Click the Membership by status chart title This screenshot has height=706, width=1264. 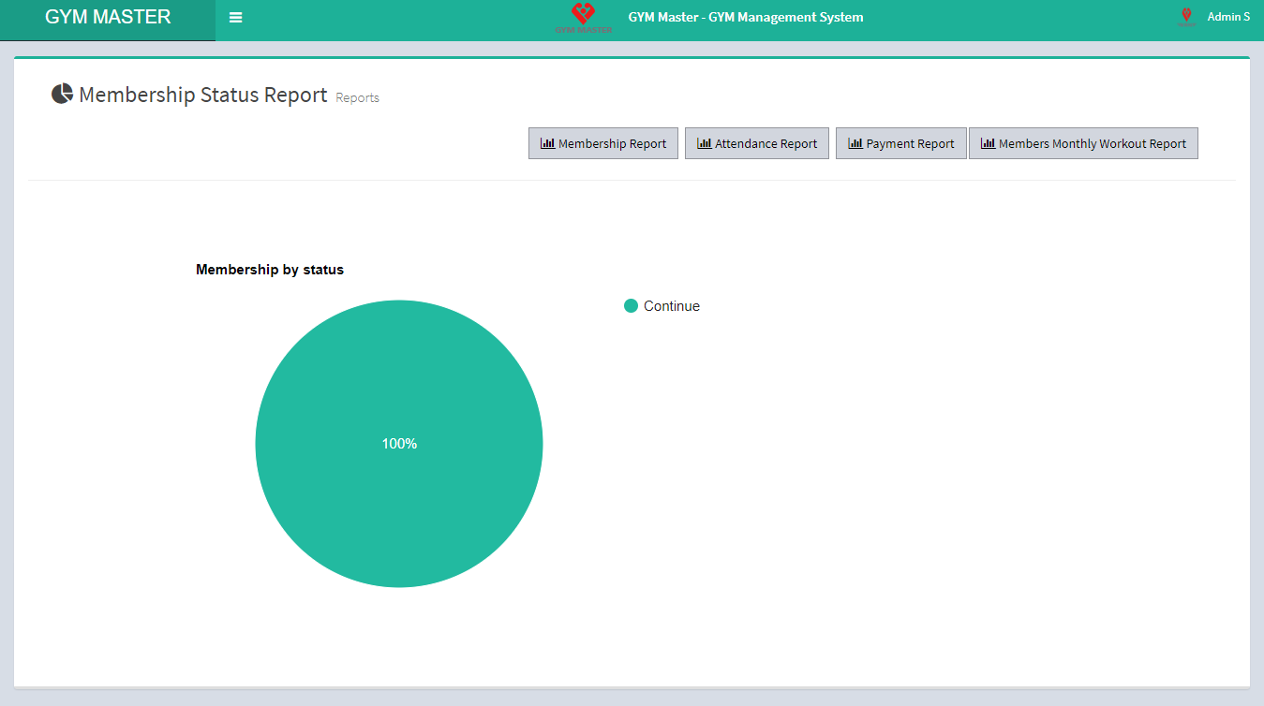[x=270, y=269]
